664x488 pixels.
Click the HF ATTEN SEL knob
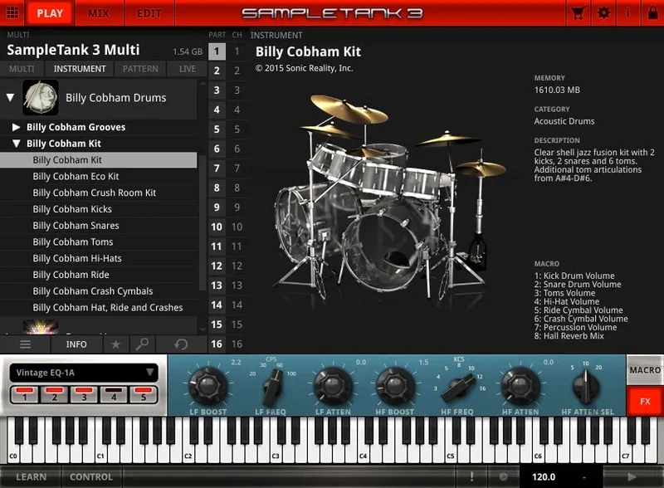pyautogui.click(x=586, y=387)
